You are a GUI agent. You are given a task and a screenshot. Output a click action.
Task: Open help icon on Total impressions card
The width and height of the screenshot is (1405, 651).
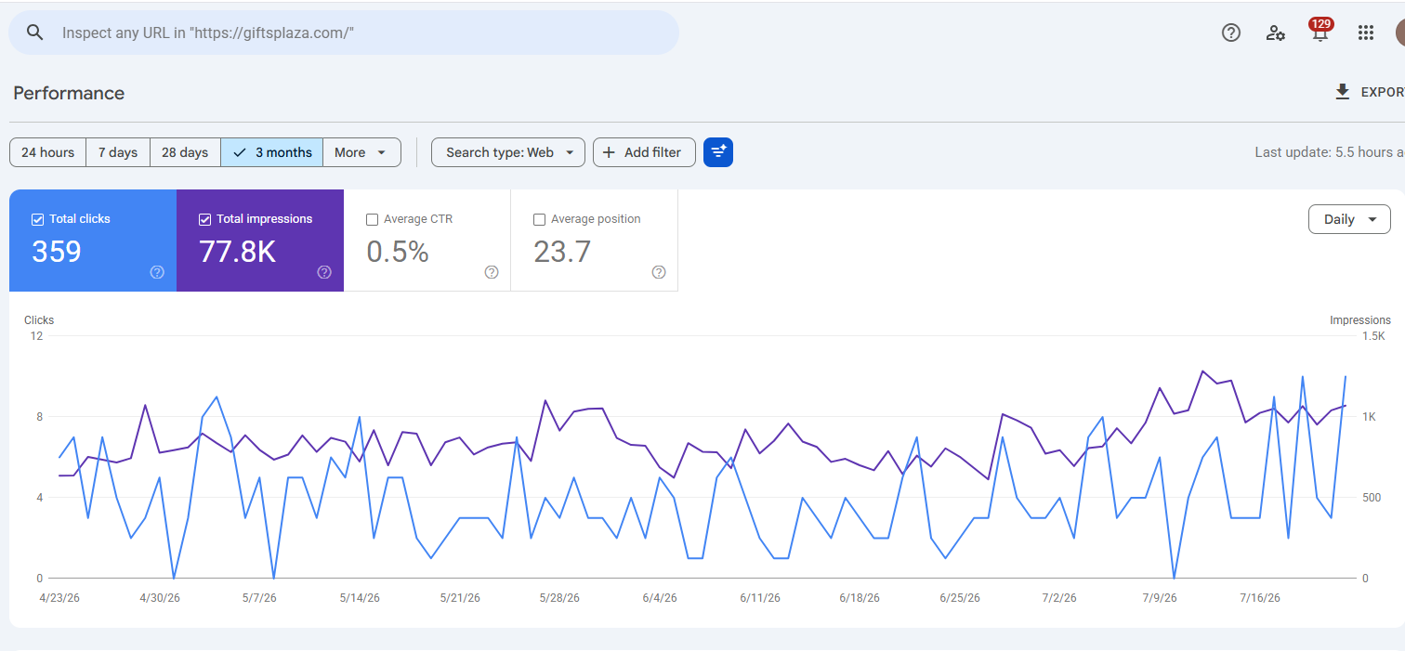point(324,272)
